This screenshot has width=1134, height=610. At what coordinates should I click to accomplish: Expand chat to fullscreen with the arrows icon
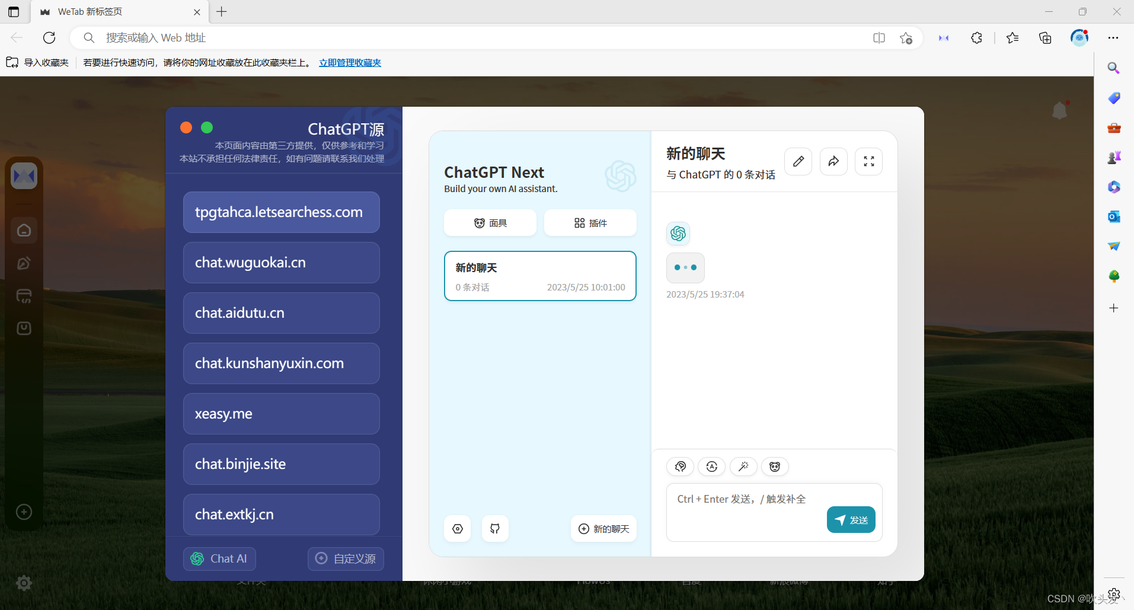tap(868, 161)
